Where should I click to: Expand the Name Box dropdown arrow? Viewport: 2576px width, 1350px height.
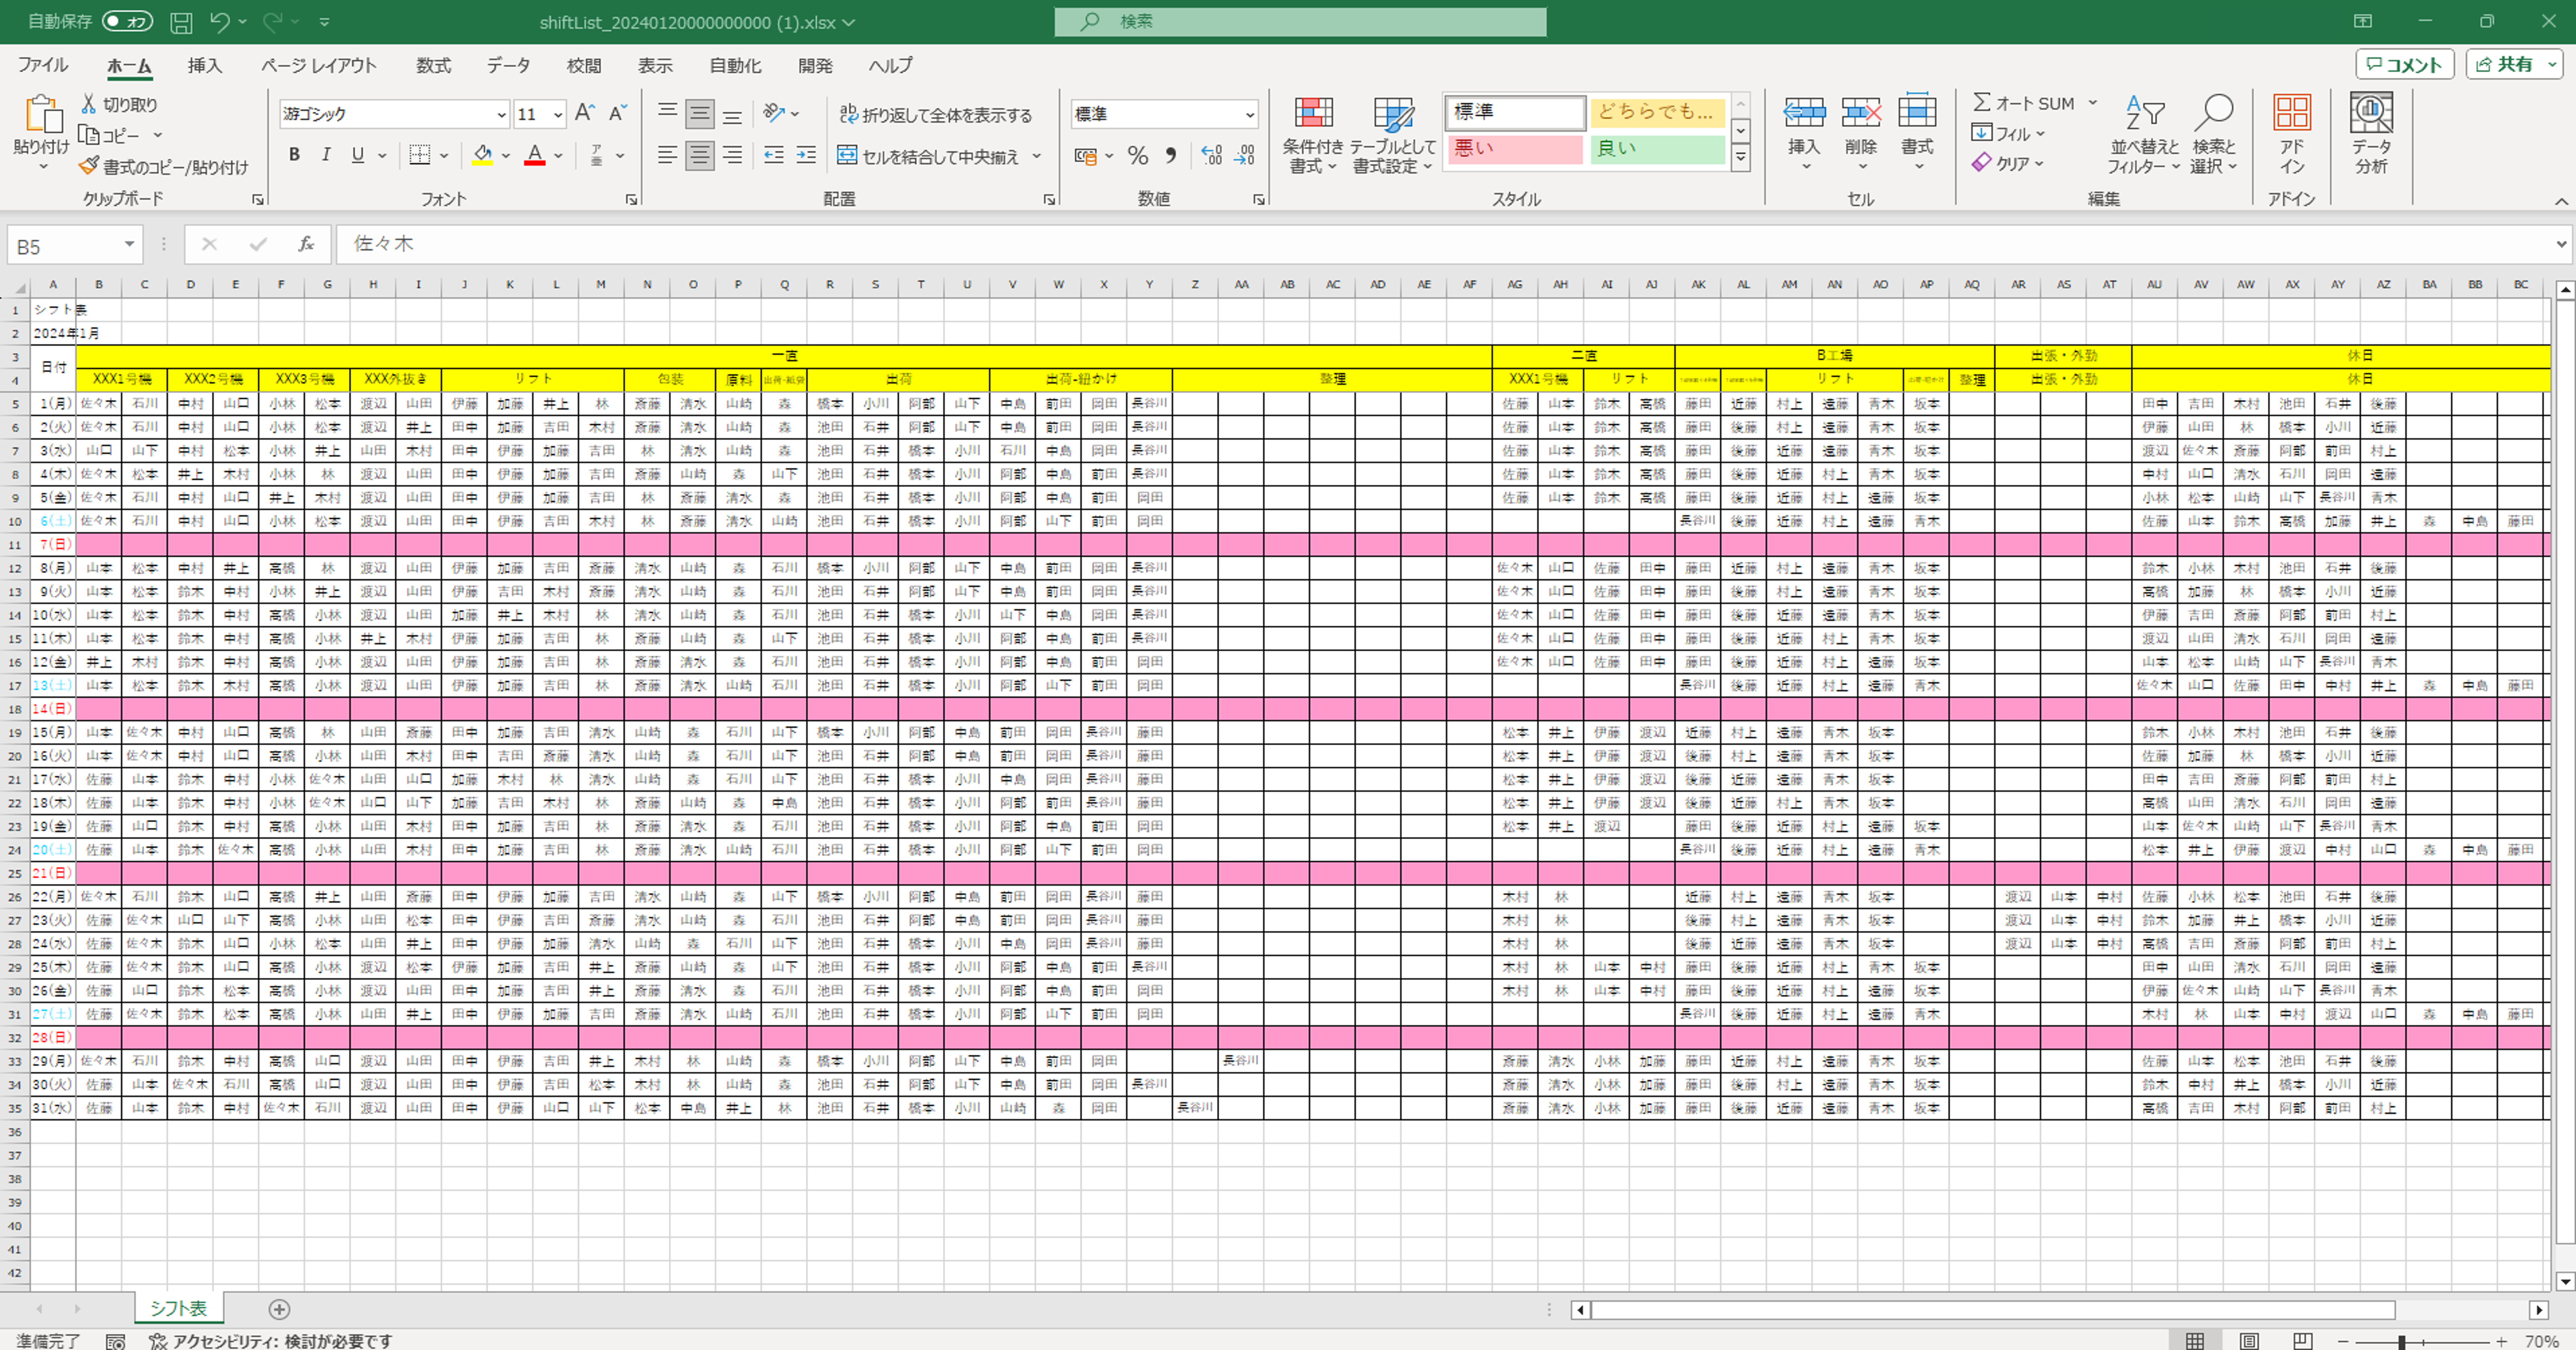[129, 244]
